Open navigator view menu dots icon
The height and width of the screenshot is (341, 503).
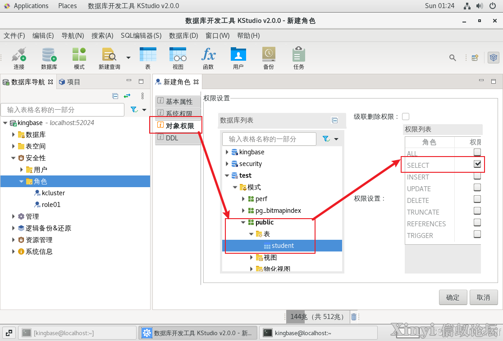pyautogui.click(x=142, y=96)
